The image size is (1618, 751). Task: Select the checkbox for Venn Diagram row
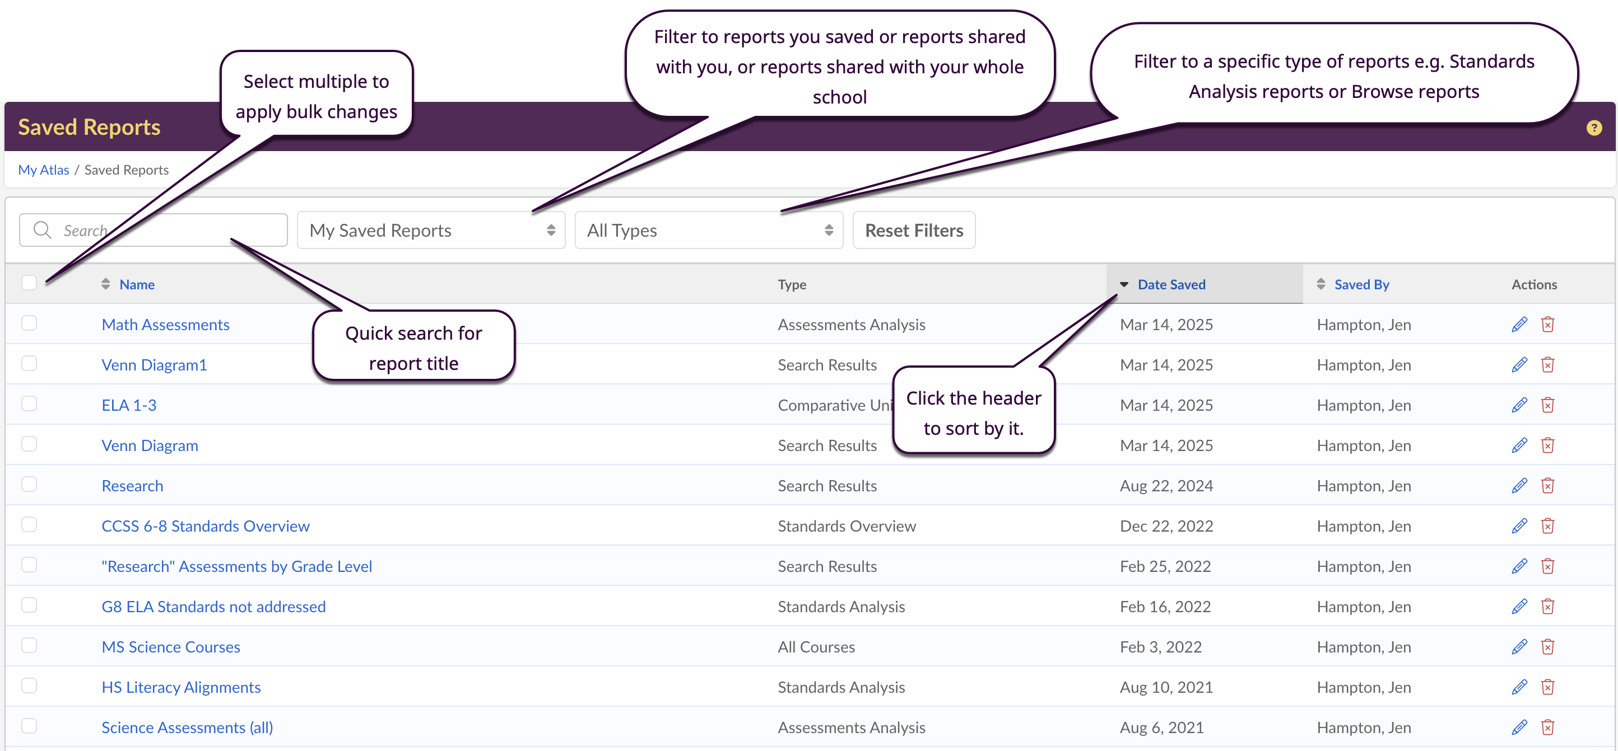[x=29, y=444]
